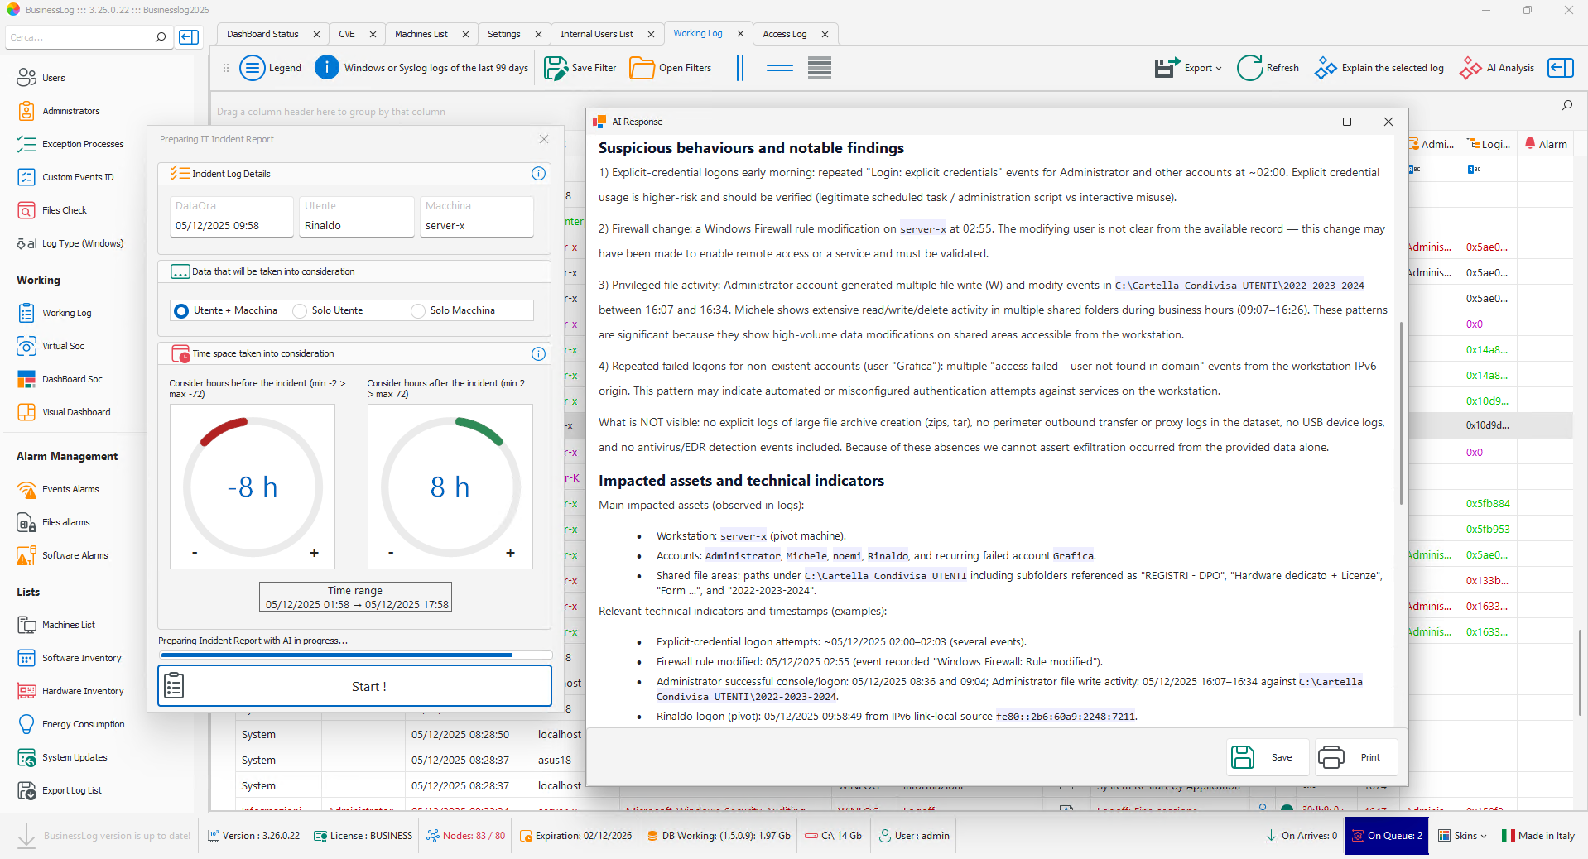This screenshot has height=859, width=1588.
Task: Increase hours after incident with plus
Action: [510, 553]
